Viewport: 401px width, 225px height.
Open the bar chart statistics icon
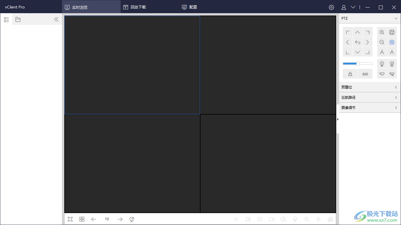coord(330,219)
